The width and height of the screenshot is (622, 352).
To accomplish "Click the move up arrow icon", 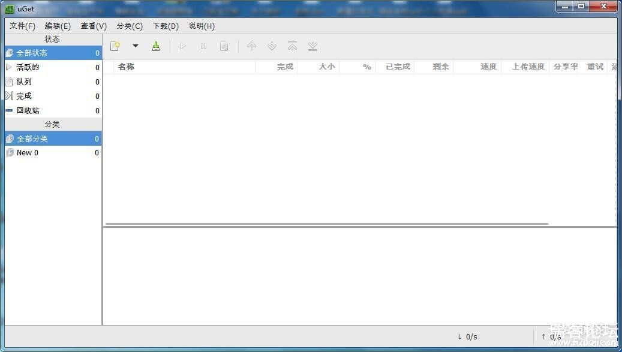I will pos(251,46).
